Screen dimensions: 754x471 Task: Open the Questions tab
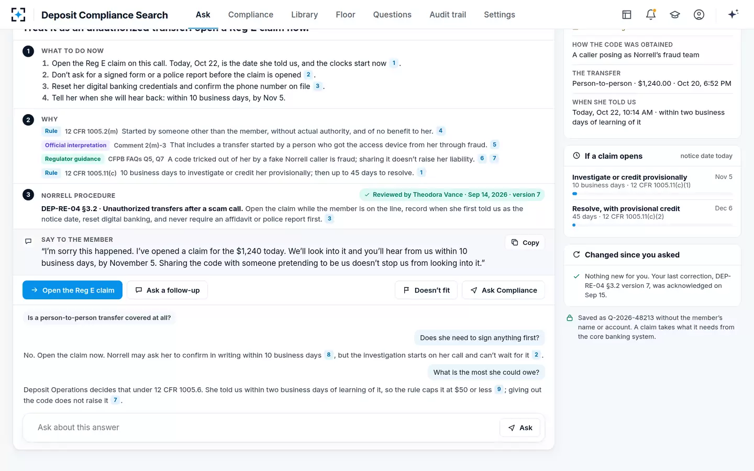point(392,15)
